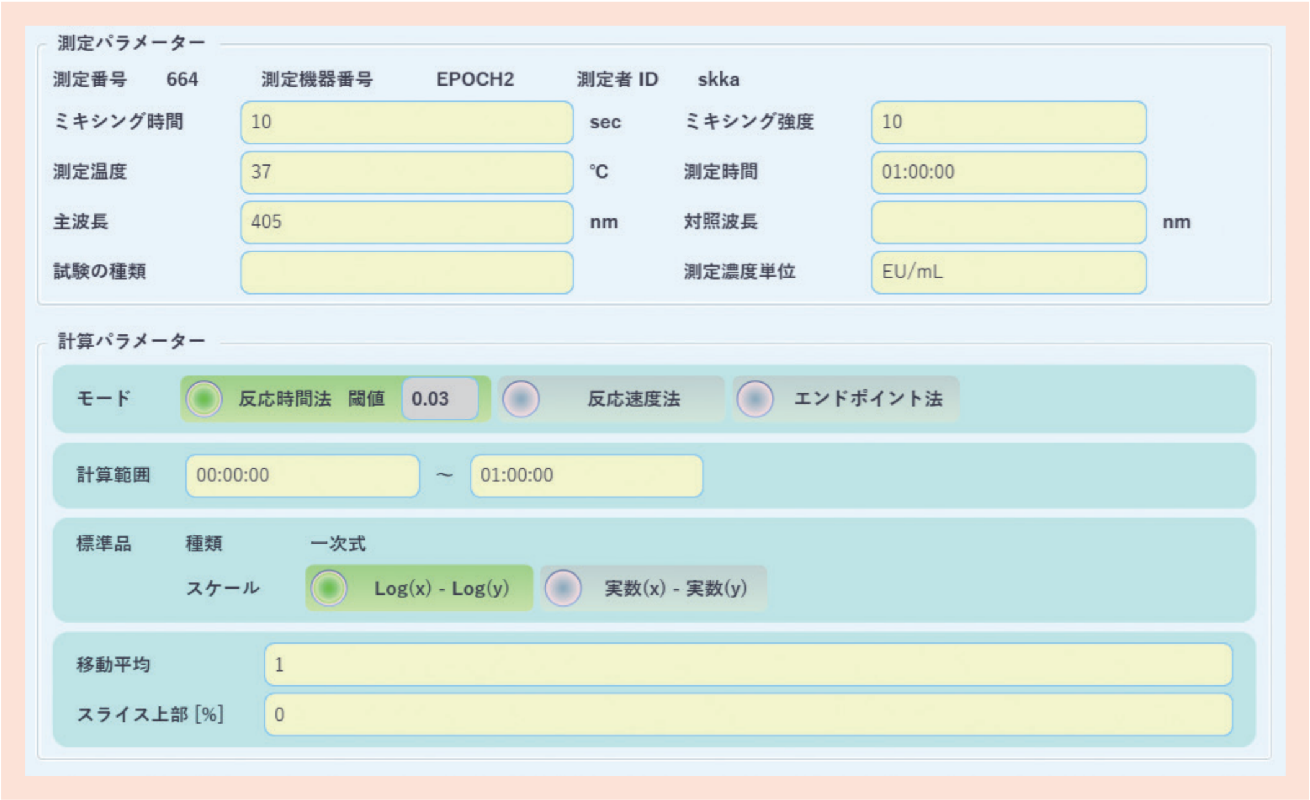Click the 閾値 threshold field showing 0.03

439,399
